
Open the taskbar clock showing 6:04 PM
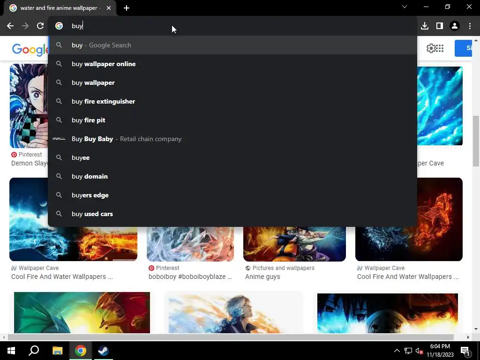click(x=440, y=351)
